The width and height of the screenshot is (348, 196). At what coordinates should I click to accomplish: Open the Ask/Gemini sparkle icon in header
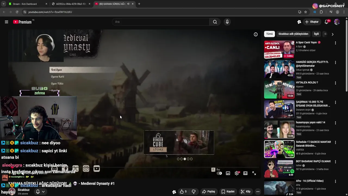coord(299,22)
